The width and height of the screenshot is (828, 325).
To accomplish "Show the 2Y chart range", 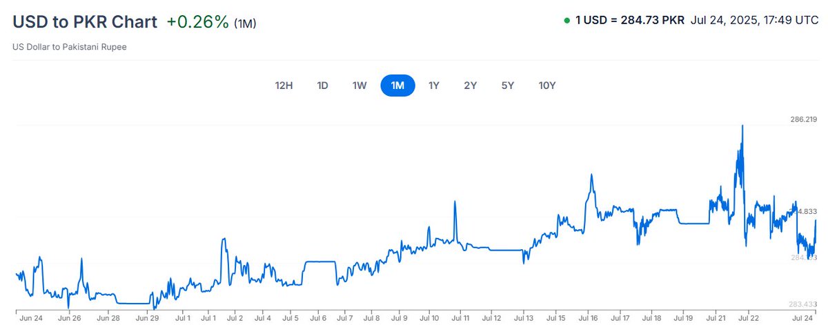I will pos(471,86).
